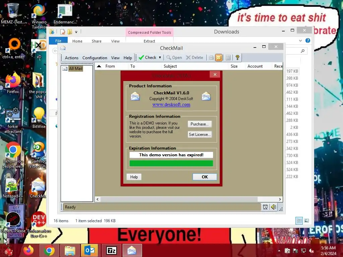Image resolution: width=343 pixels, height=257 pixels.
Task: Click the Notepad++ desktop shortcut
Action: click(13, 188)
